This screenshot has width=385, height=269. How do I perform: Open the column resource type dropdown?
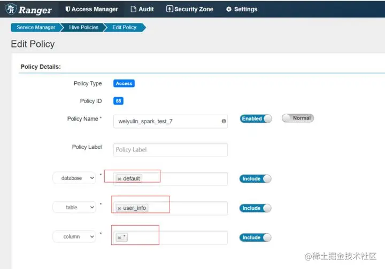(74, 236)
